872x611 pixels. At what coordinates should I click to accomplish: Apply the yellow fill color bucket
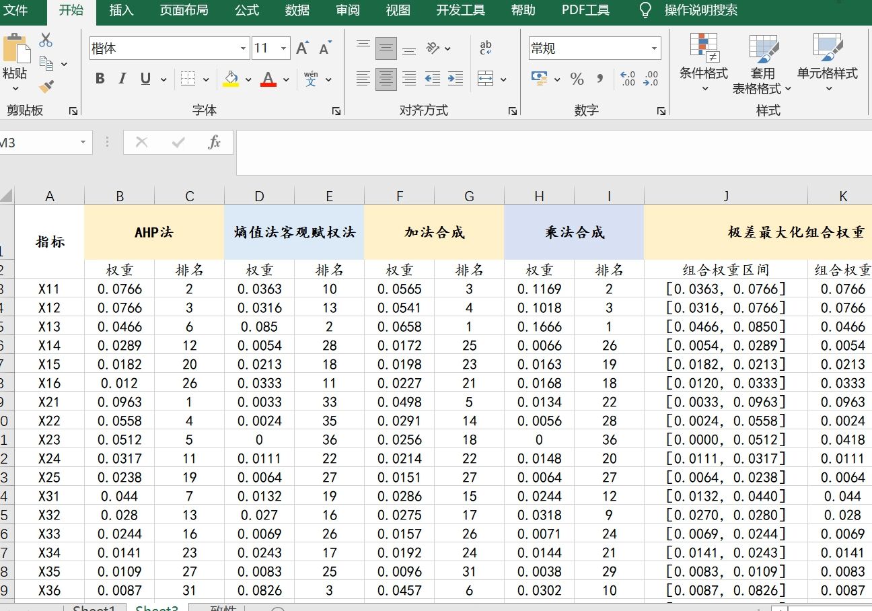tap(231, 79)
